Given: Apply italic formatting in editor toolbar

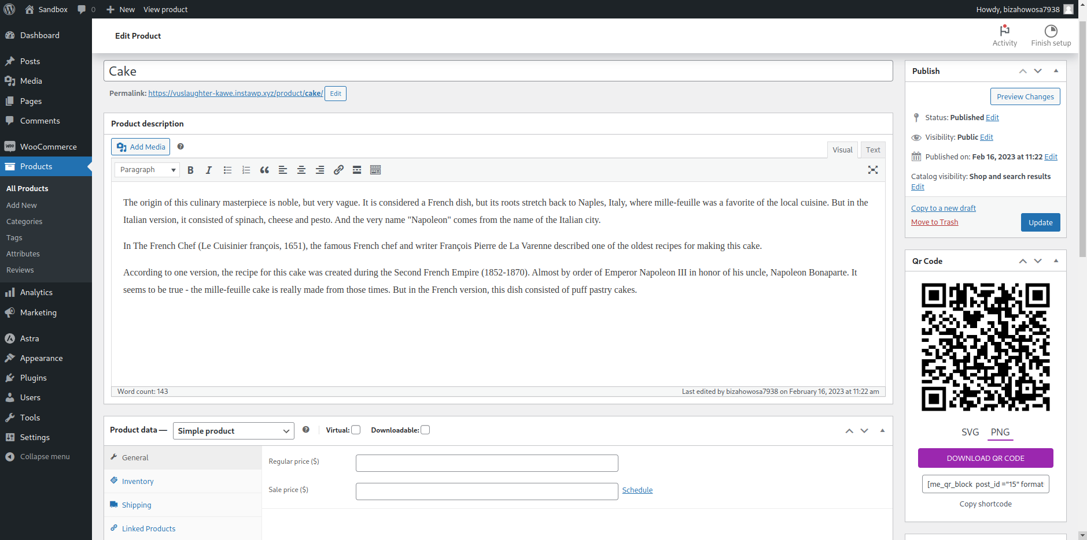Looking at the screenshot, I should pos(209,170).
